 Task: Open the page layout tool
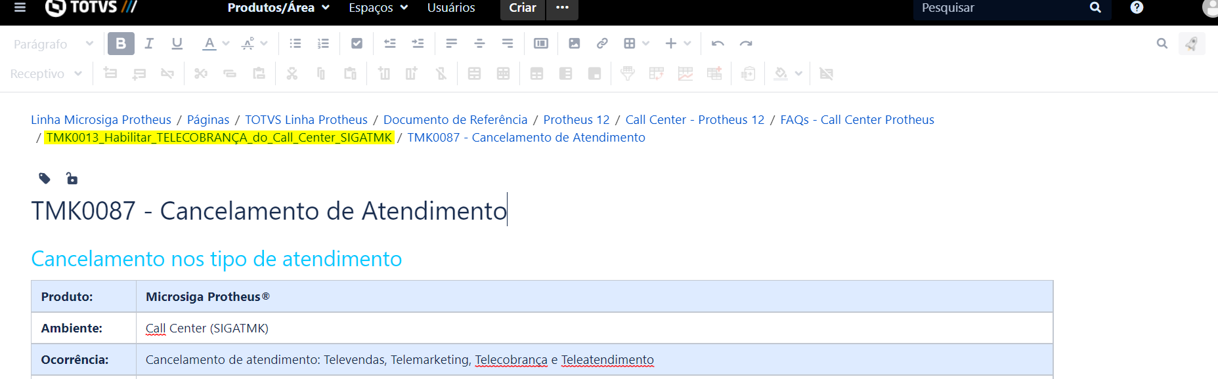541,43
